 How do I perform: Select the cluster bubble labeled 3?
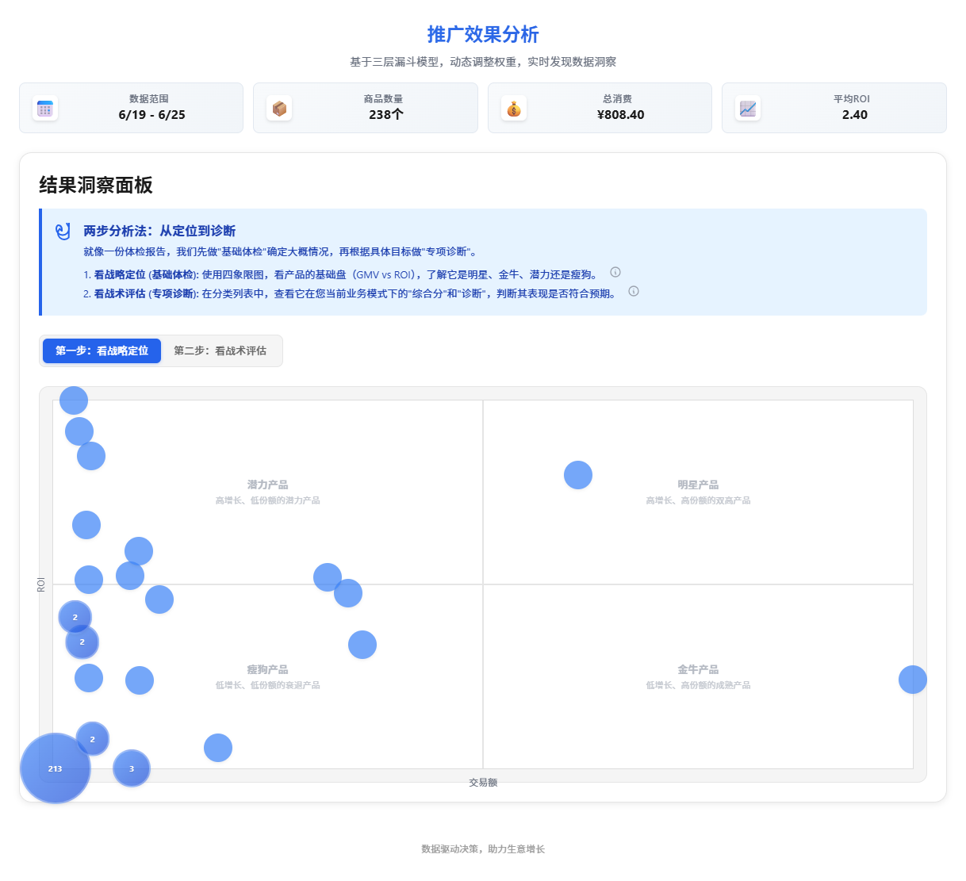tap(132, 768)
